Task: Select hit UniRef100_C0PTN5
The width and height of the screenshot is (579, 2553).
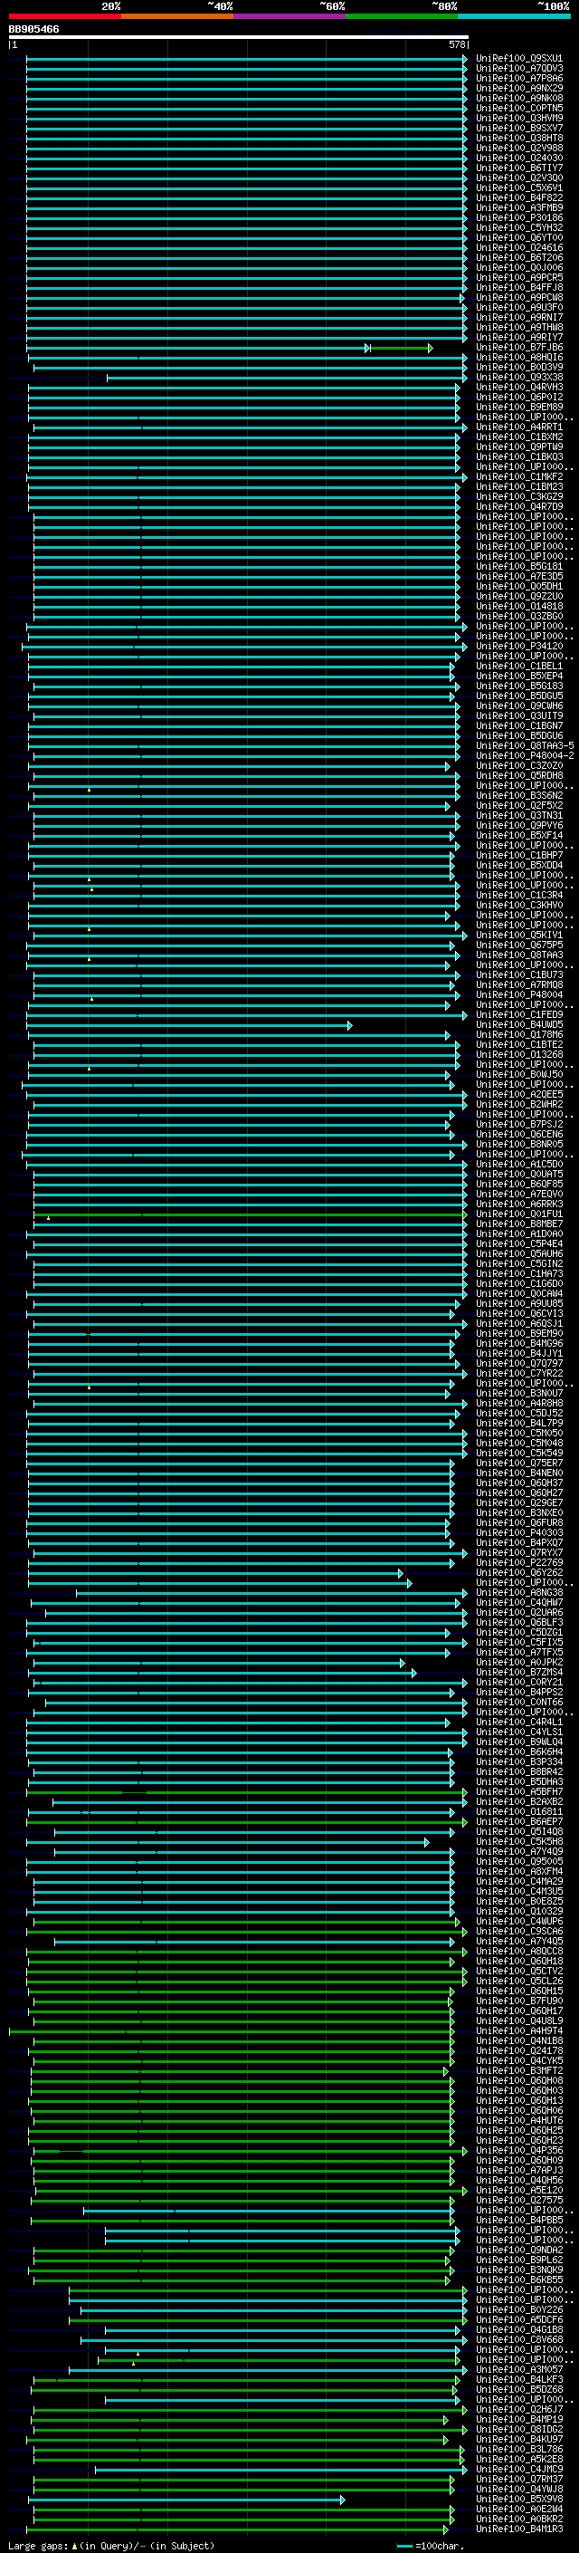Action: tap(518, 108)
